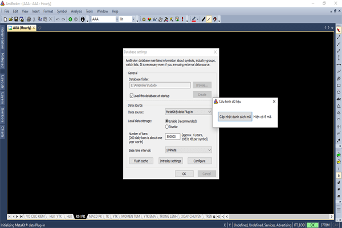Click the New document toolbar icon
This screenshot has width=342, height=228.
coord(5,19)
